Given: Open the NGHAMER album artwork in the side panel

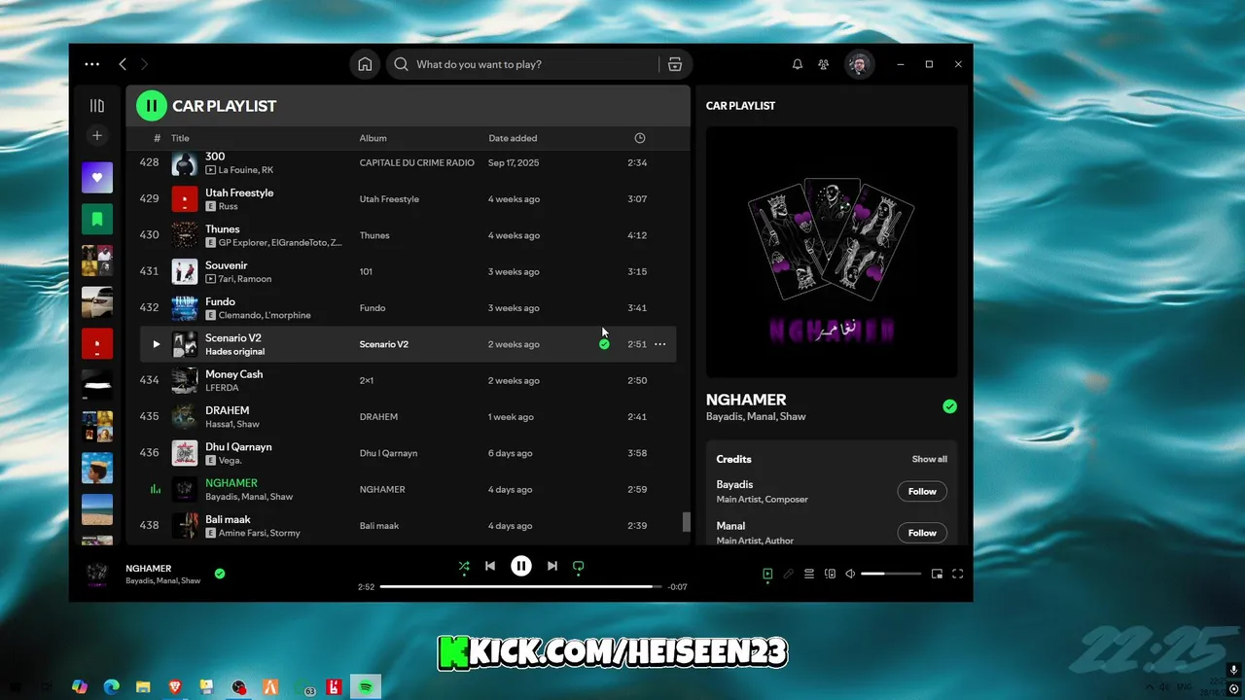Looking at the screenshot, I should (x=832, y=252).
